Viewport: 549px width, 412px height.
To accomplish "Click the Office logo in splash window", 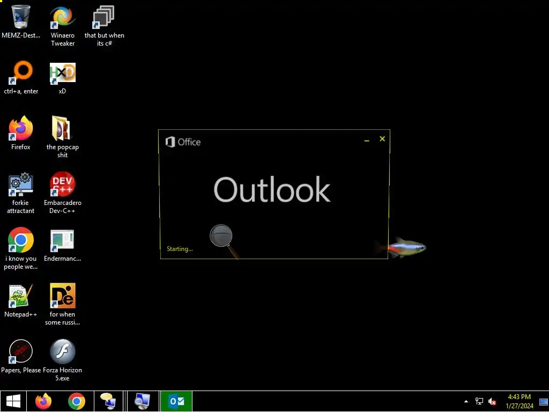I will coord(183,142).
